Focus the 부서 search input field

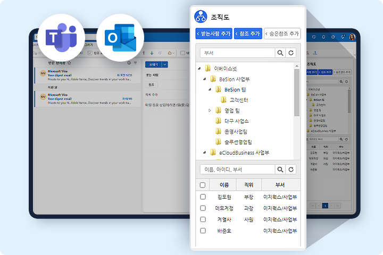[x=237, y=53]
